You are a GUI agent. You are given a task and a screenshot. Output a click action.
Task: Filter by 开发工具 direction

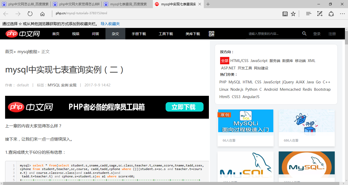(x=245, y=68)
